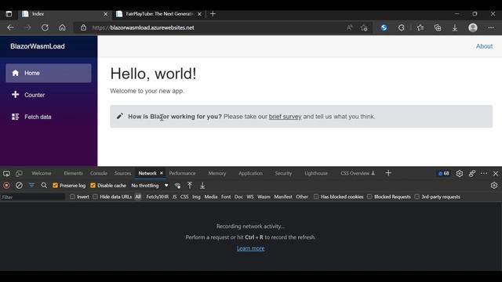Close the Network tab in DevTools
The height and width of the screenshot is (282, 502).
click(x=162, y=173)
